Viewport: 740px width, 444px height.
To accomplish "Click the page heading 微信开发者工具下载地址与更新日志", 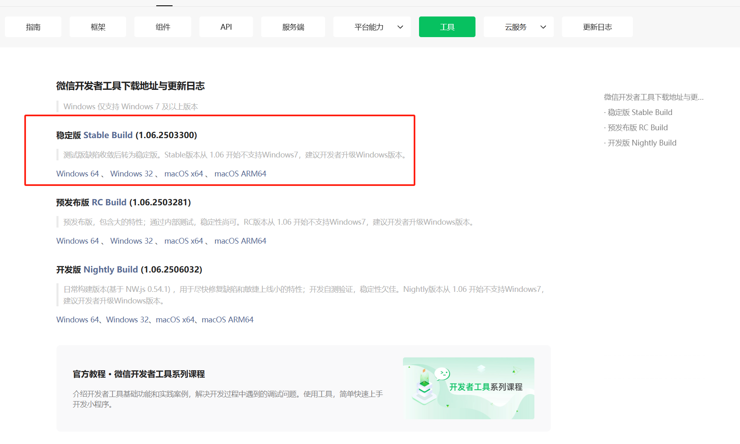I will (x=131, y=86).
